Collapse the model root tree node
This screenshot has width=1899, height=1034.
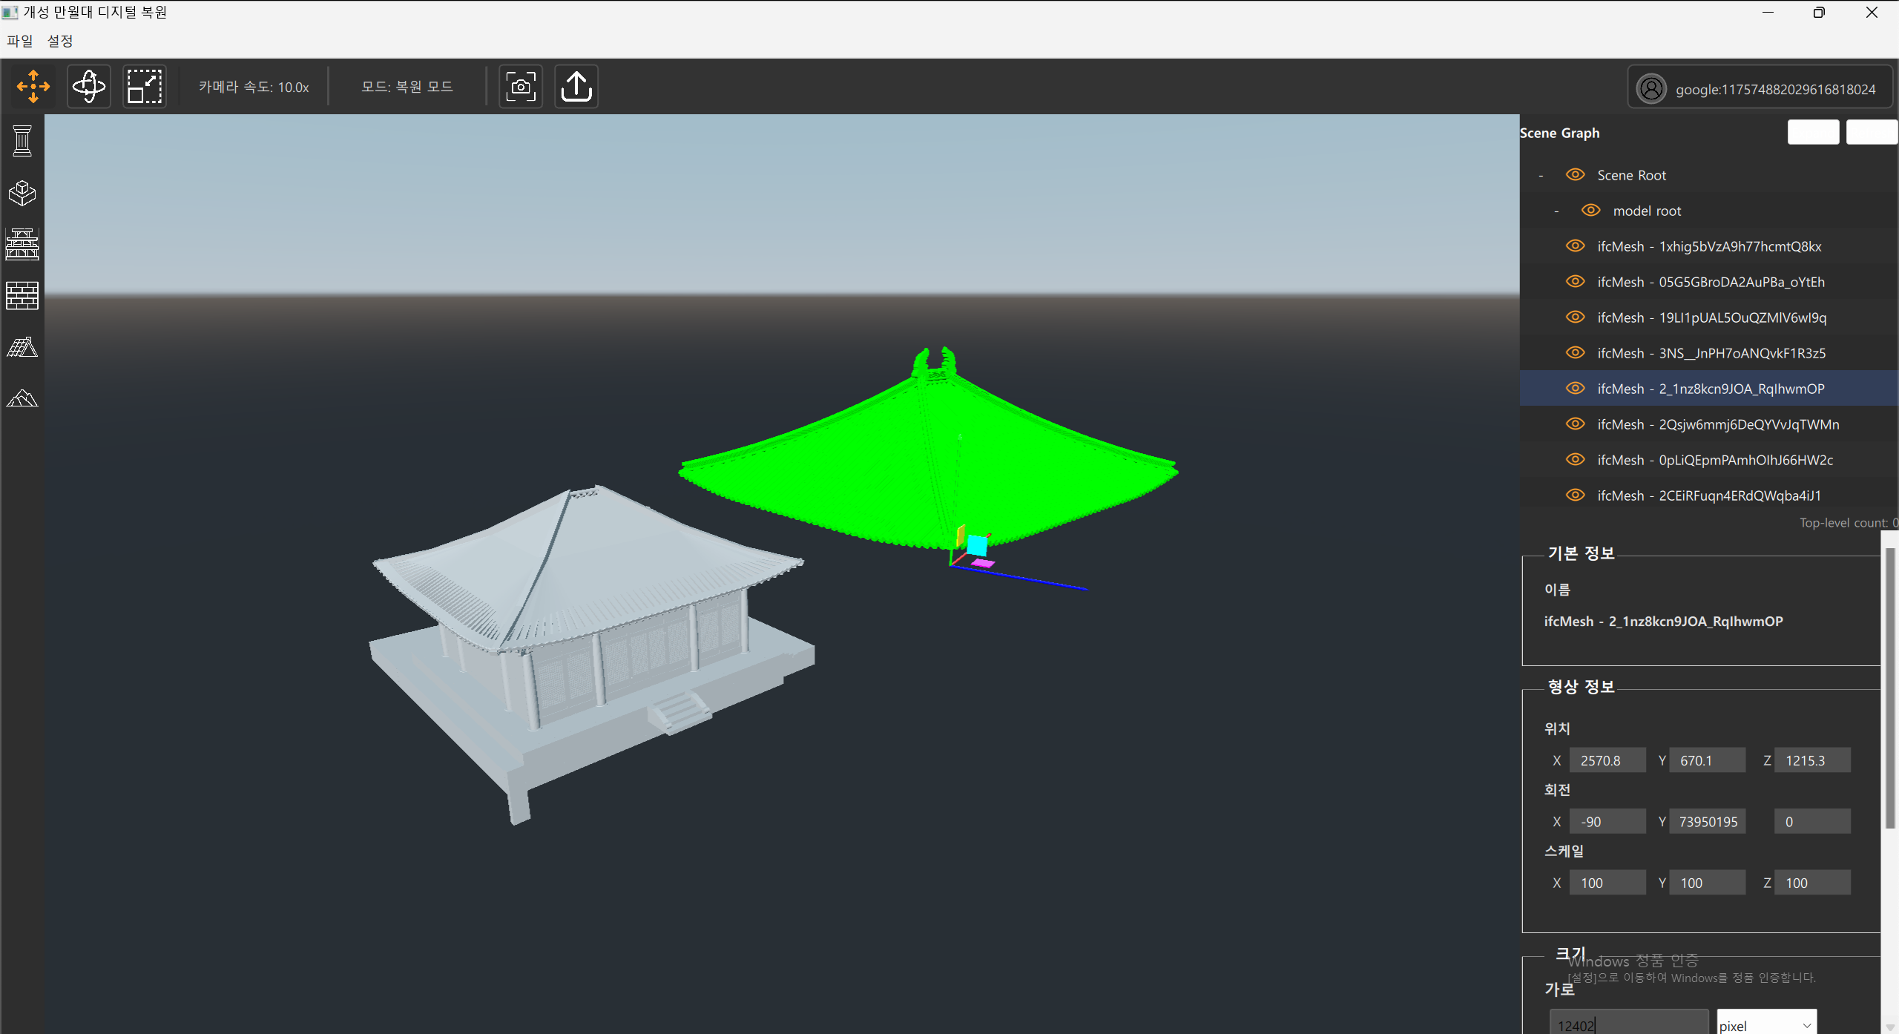(1556, 211)
